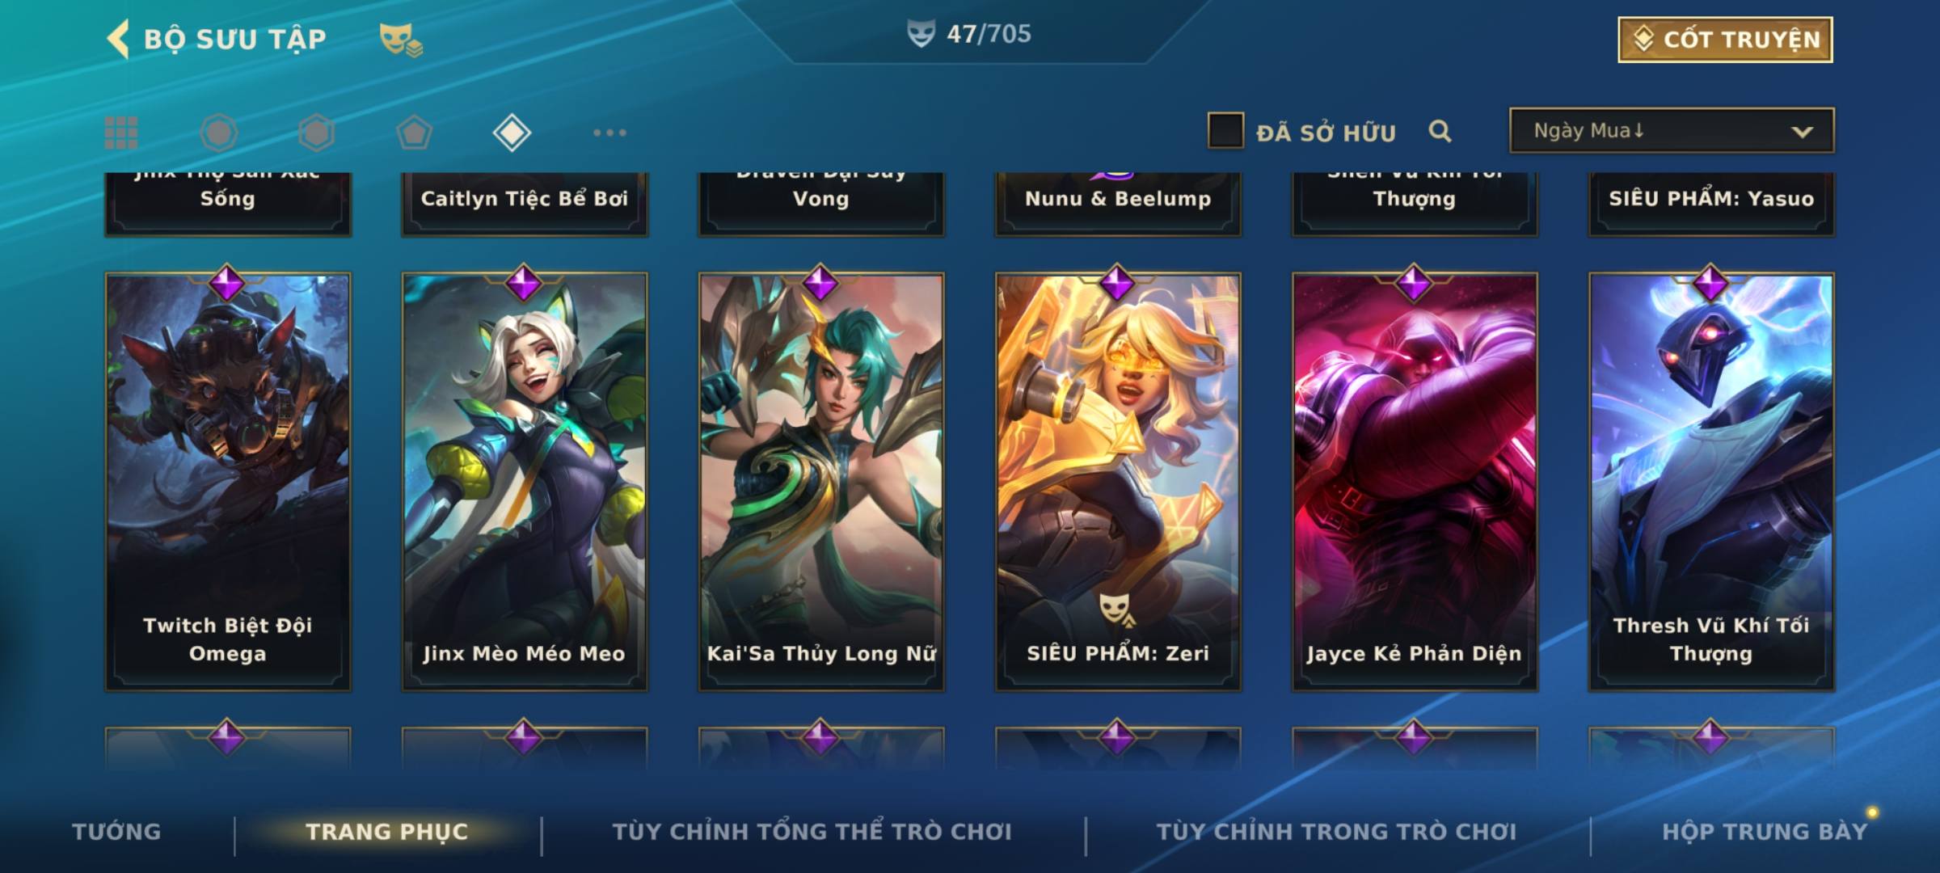Viewport: 1940px width, 873px height.
Task: Click the Cốt Truyện button
Action: 1726,40
